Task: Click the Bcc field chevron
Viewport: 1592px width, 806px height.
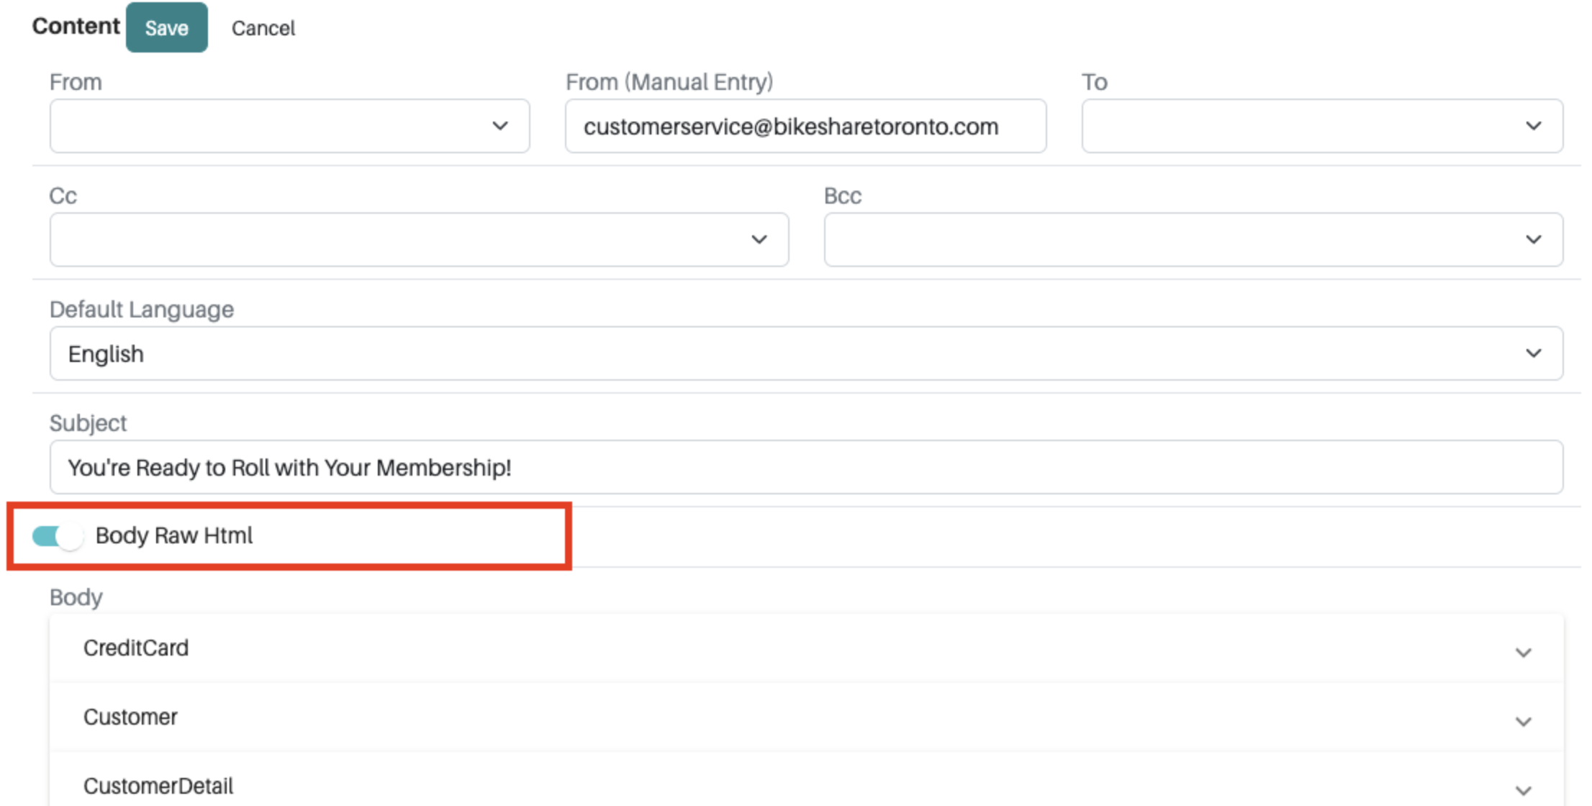Action: point(1533,240)
